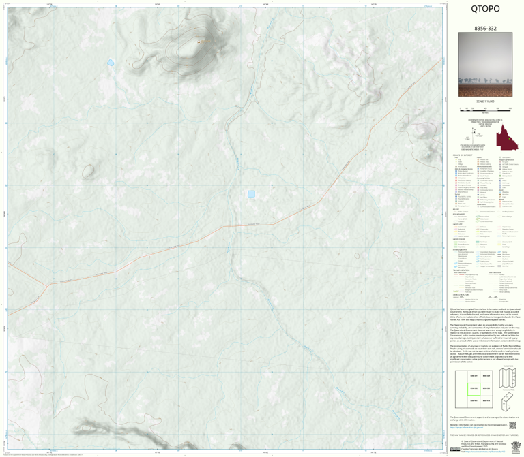Open the QTopo application web link
Viewport: 524px width, 457px height.
click(x=466, y=428)
